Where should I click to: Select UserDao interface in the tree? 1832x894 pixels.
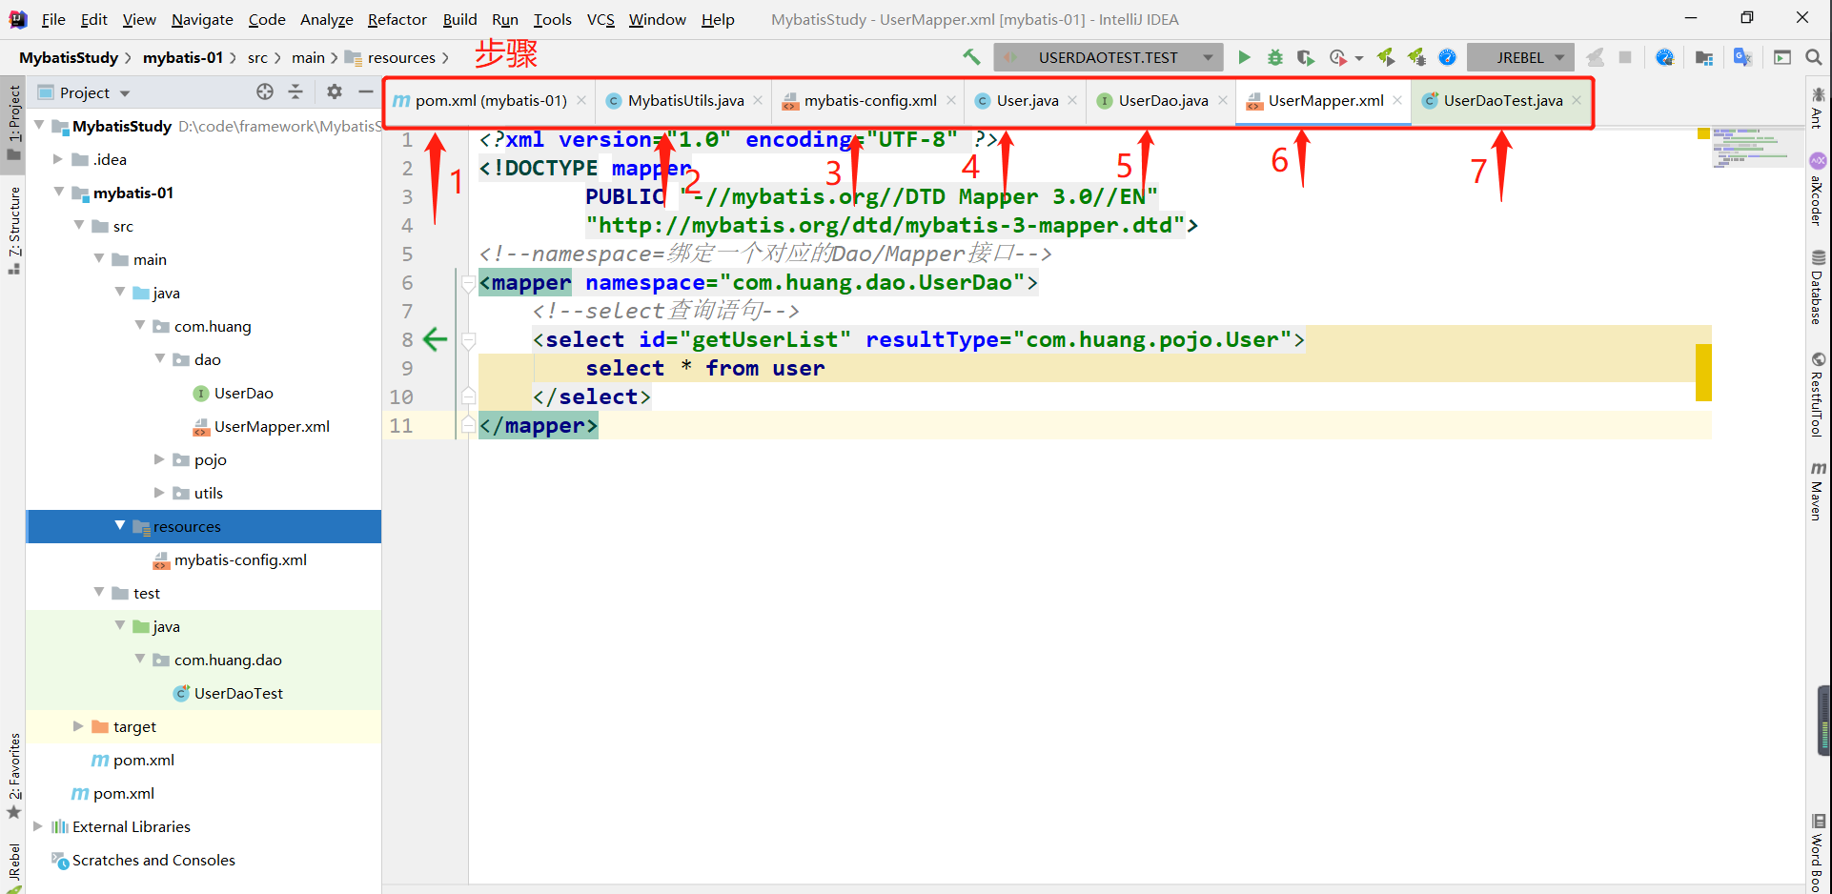pos(243,393)
